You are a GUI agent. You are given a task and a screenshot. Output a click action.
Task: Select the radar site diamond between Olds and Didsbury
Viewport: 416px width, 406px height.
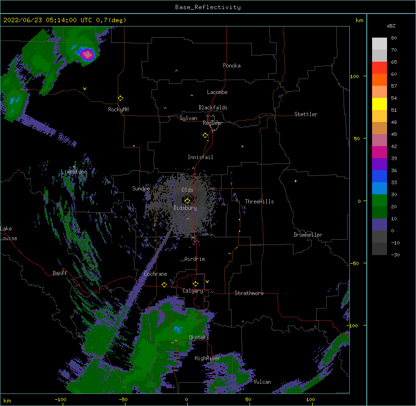point(188,201)
